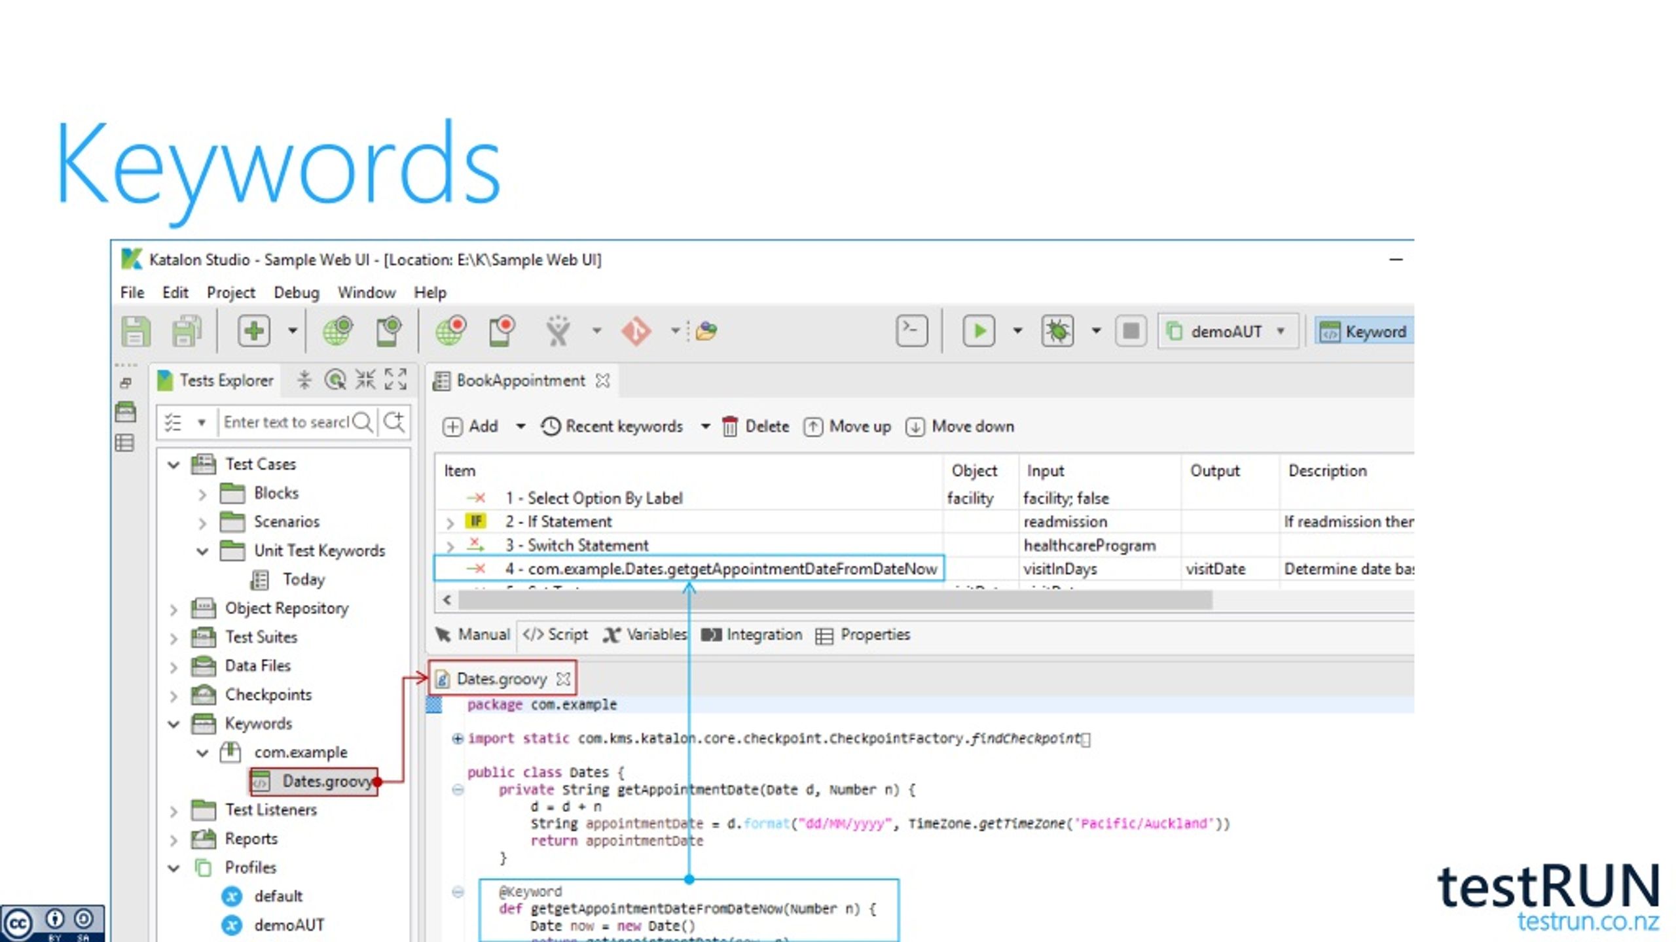1676x942 pixels.
Task: Open the Project menu
Action: [x=231, y=292]
